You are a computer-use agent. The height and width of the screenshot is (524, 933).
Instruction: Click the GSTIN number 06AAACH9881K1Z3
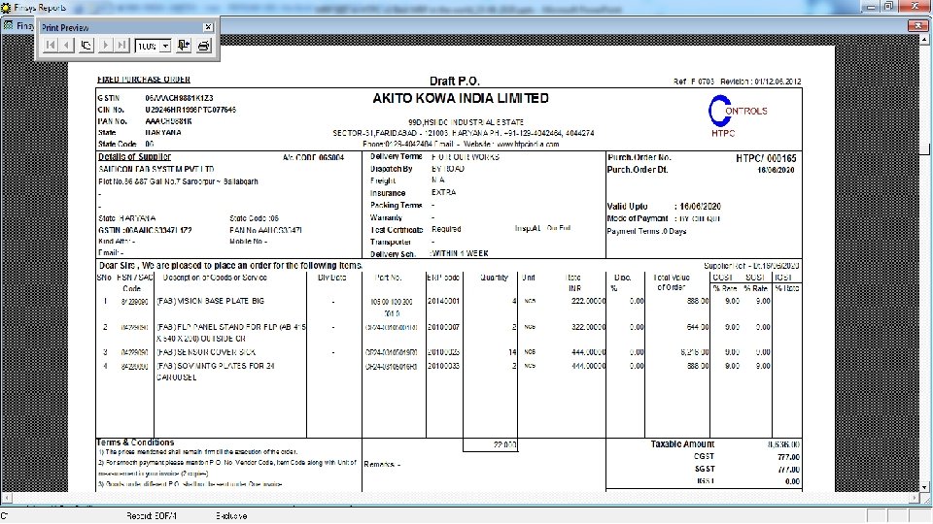179,98
